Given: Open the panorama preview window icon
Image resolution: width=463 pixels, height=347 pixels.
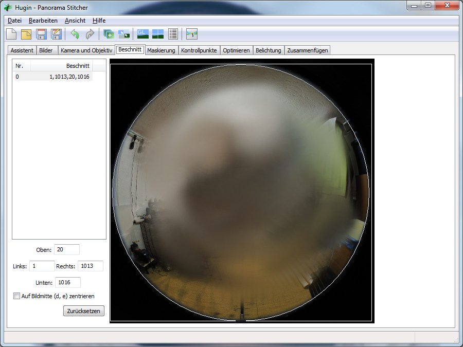Looking at the screenshot, I should point(157,34).
